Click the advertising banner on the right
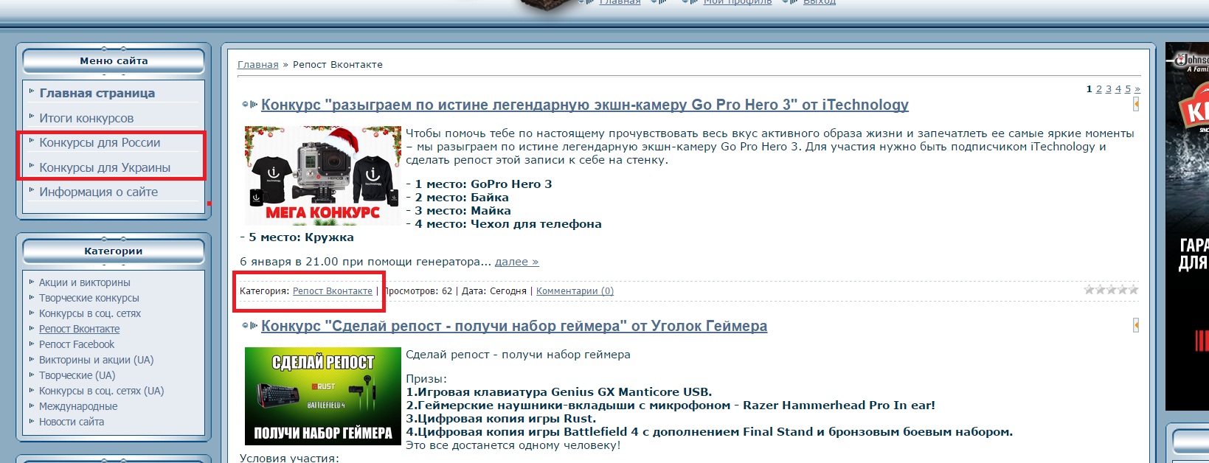This screenshot has width=1209, height=463. [1187, 226]
